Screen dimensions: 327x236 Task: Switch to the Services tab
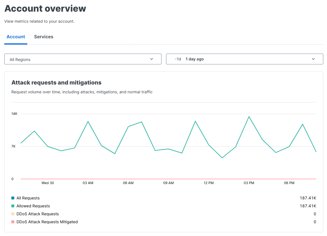click(44, 37)
